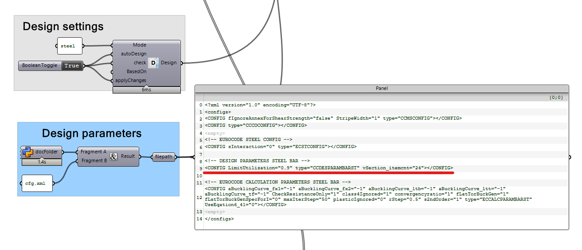
Task: Click the ampersand Concatenate icon
Action: tap(113, 156)
